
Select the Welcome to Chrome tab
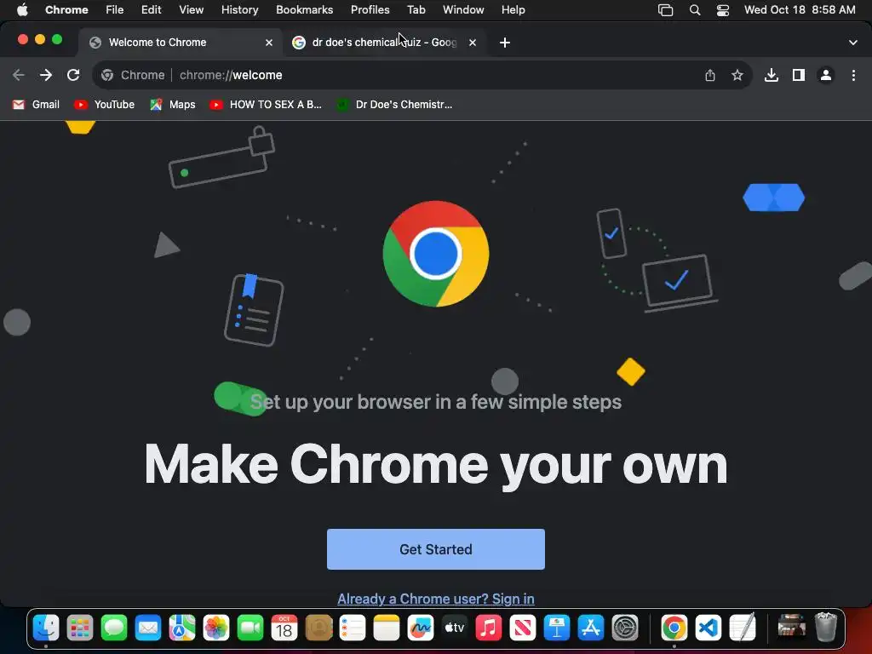[x=181, y=43]
